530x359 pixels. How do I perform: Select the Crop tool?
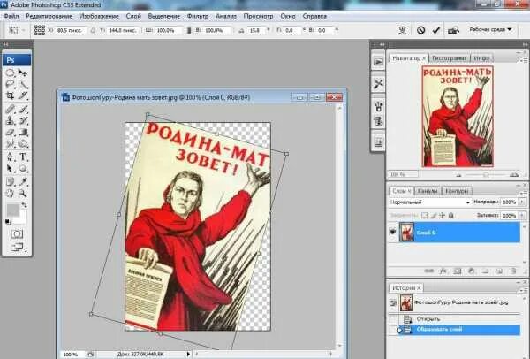10,95
